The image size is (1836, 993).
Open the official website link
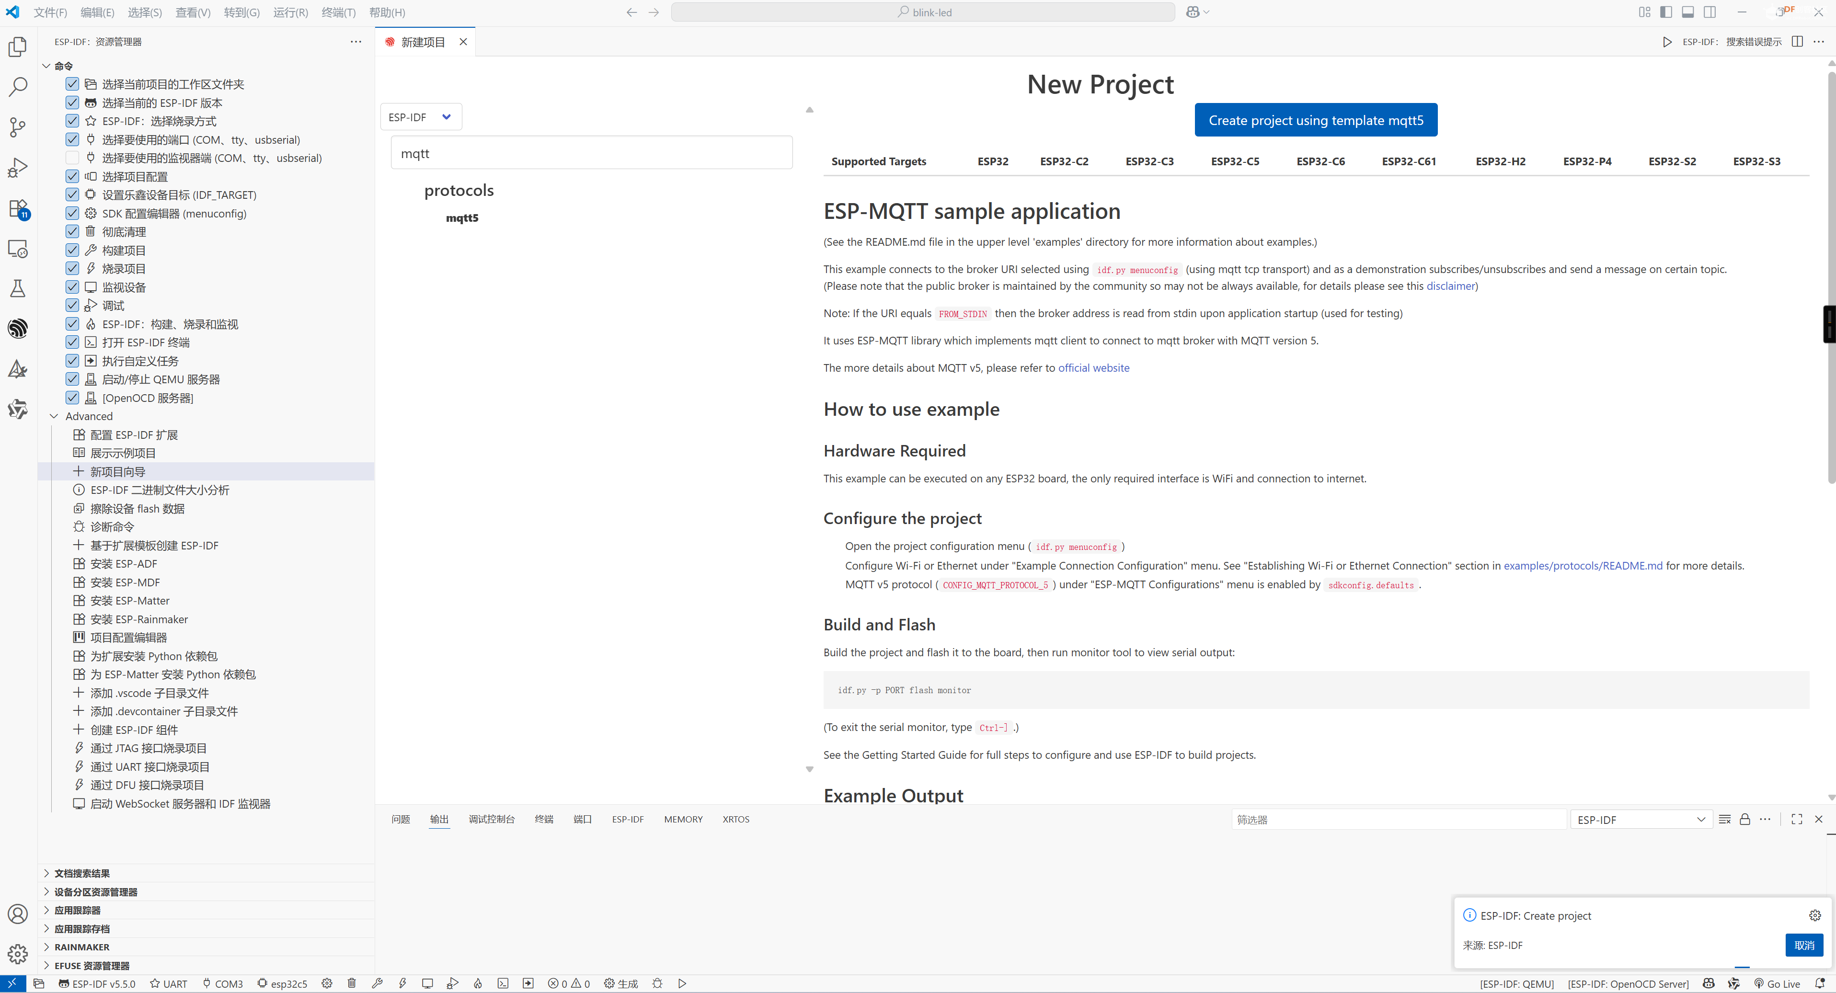point(1093,367)
